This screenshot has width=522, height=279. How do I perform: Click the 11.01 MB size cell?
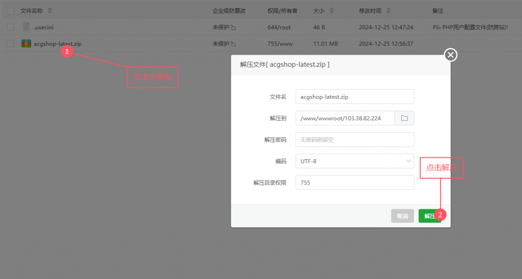point(326,44)
